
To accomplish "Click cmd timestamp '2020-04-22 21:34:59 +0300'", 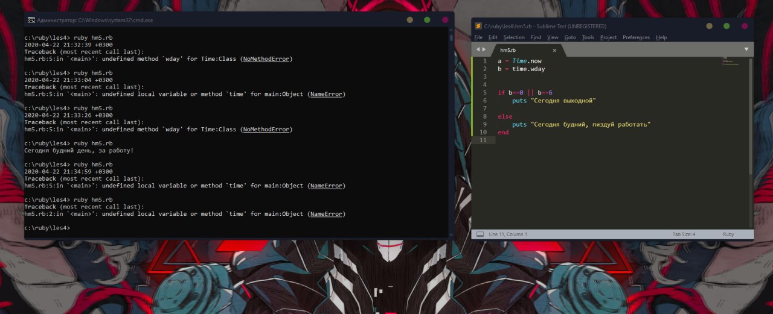I will pos(68,171).
